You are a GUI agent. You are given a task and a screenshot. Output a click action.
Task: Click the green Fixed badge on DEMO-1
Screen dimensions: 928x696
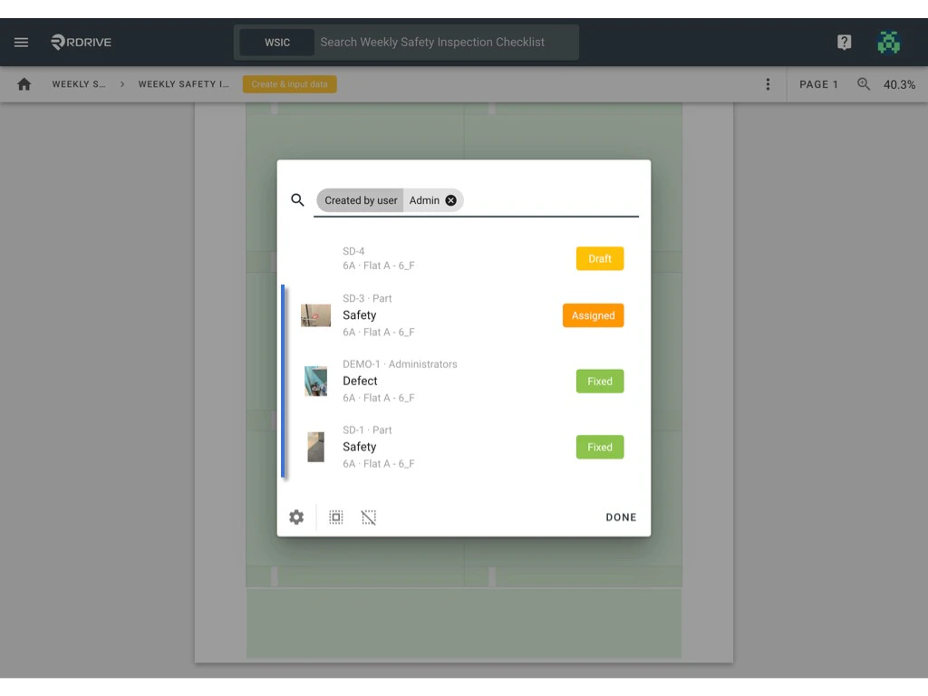click(x=599, y=381)
